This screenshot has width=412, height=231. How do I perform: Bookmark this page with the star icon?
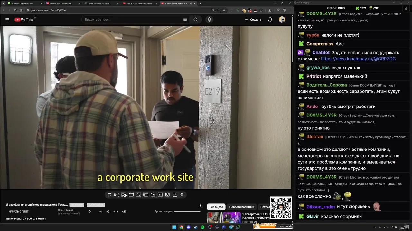[224, 10]
